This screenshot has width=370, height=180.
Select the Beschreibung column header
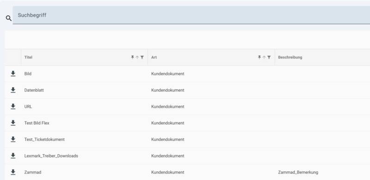coord(290,58)
